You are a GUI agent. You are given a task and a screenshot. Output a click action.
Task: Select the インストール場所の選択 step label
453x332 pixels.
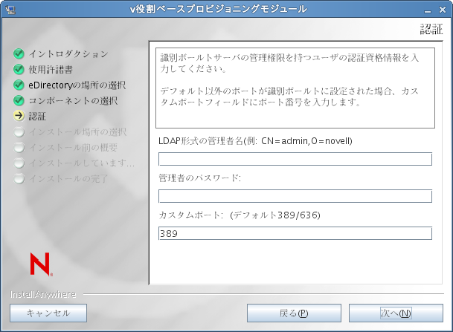[77, 132]
